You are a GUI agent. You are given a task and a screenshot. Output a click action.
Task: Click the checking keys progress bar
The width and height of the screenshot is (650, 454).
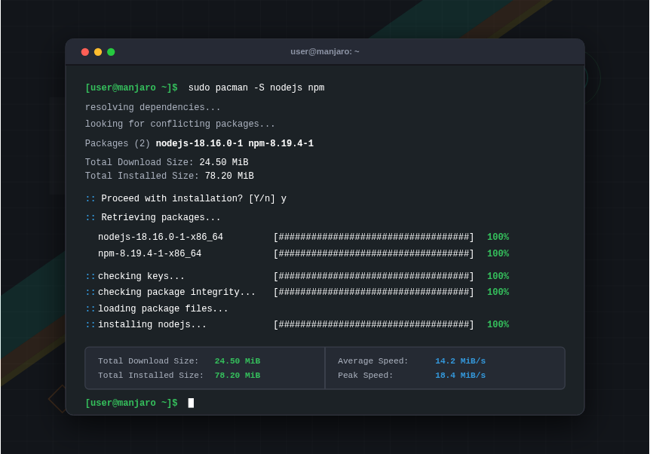pyautogui.click(x=373, y=276)
